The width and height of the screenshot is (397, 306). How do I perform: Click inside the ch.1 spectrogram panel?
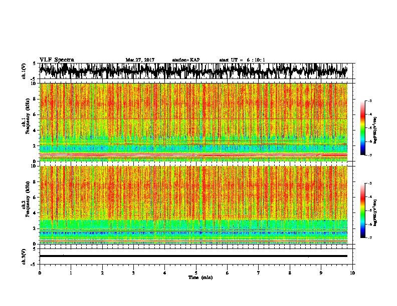[x=193, y=122]
